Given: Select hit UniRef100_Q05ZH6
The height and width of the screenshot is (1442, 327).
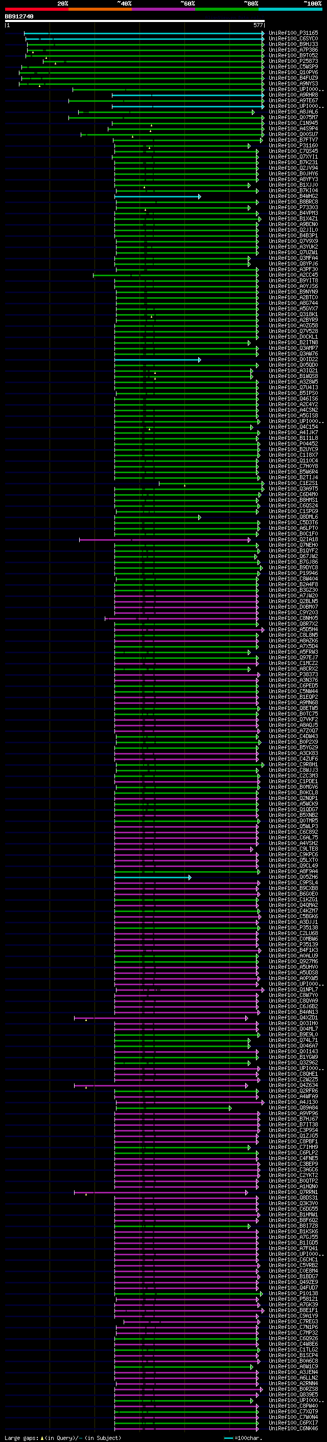Looking at the screenshot, I should pyautogui.click(x=293, y=878).
